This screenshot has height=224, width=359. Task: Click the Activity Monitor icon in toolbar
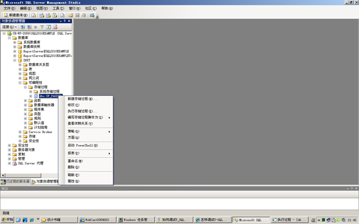pyautogui.click(x=92, y=15)
